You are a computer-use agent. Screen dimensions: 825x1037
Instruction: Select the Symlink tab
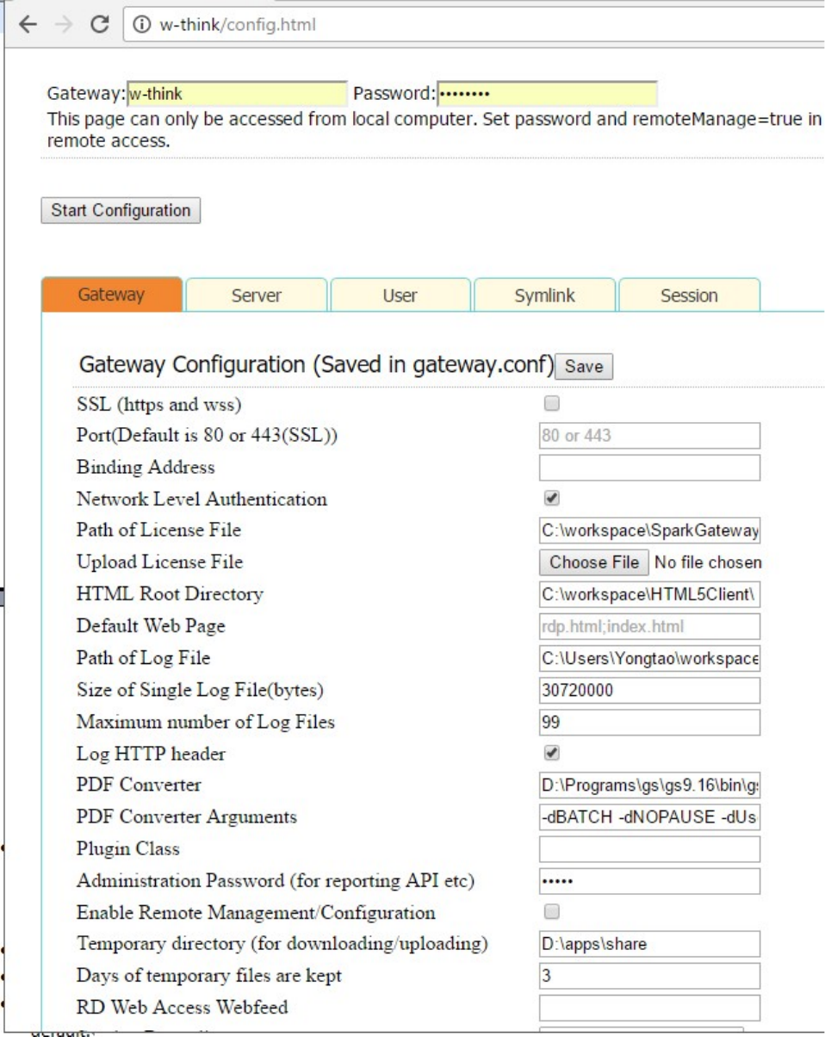click(x=544, y=295)
